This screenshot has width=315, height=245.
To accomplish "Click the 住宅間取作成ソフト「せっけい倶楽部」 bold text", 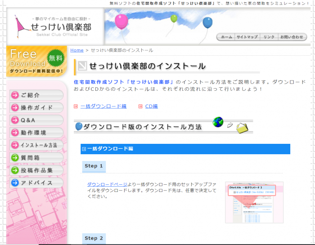I will (x=124, y=82).
